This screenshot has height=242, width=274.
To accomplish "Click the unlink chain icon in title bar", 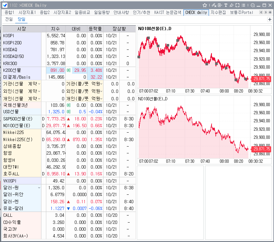I will coord(214,5).
